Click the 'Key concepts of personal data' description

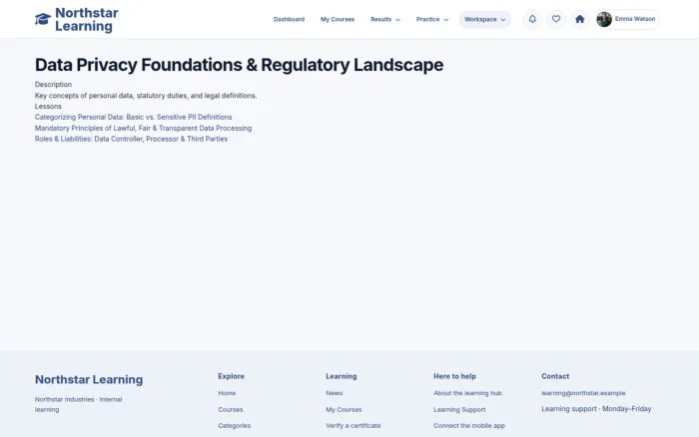(146, 96)
